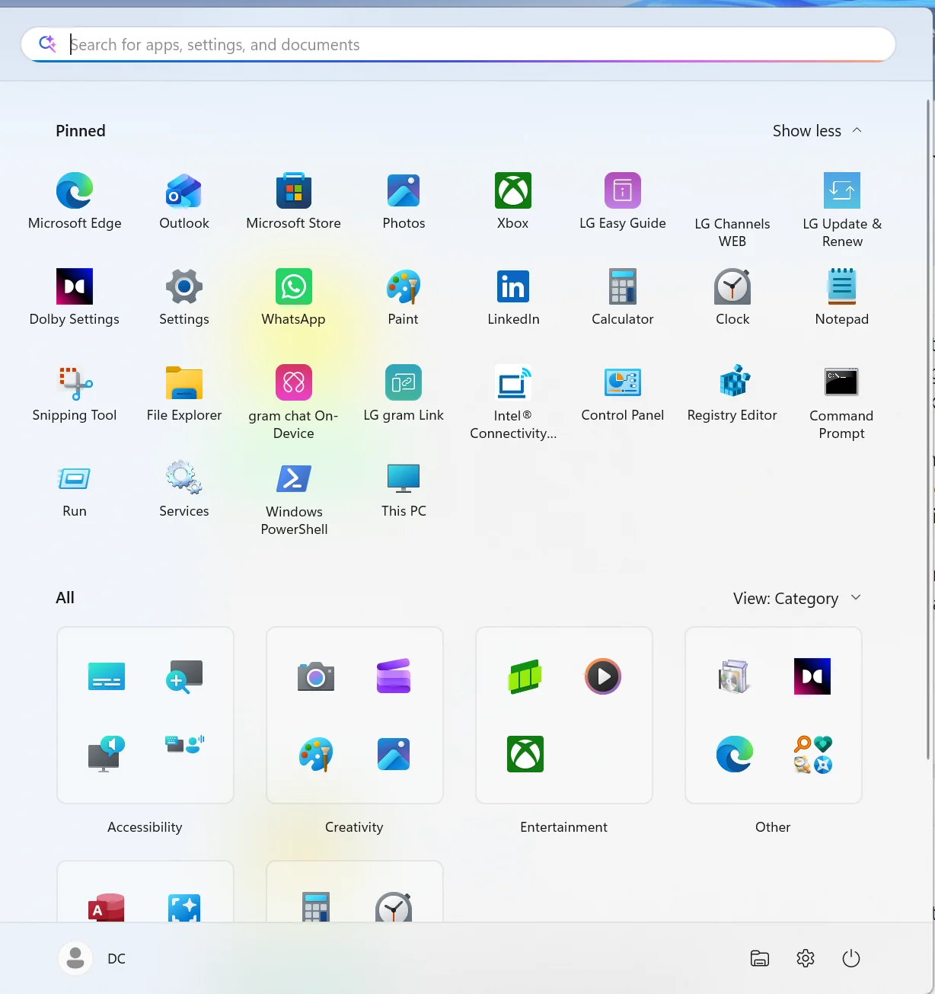The height and width of the screenshot is (994, 935).
Task: Launch Snipping Tool
Action: (x=75, y=395)
